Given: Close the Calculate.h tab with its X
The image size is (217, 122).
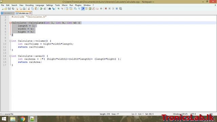Looking at the screenshot, I should coord(14,13).
